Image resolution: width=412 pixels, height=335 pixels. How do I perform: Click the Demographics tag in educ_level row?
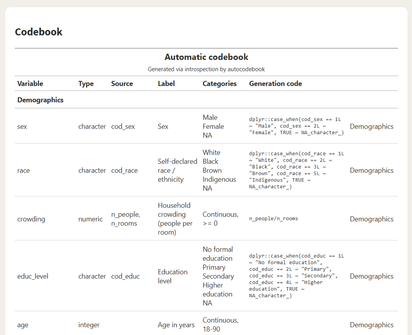[372, 276]
